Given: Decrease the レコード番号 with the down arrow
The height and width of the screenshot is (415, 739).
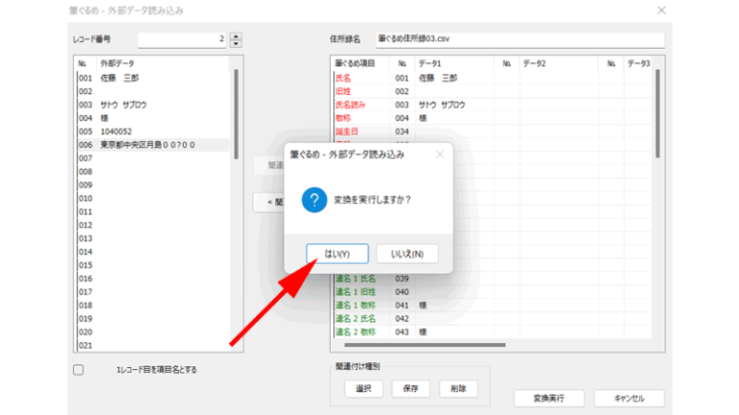Looking at the screenshot, I should (x=237, y=44).
